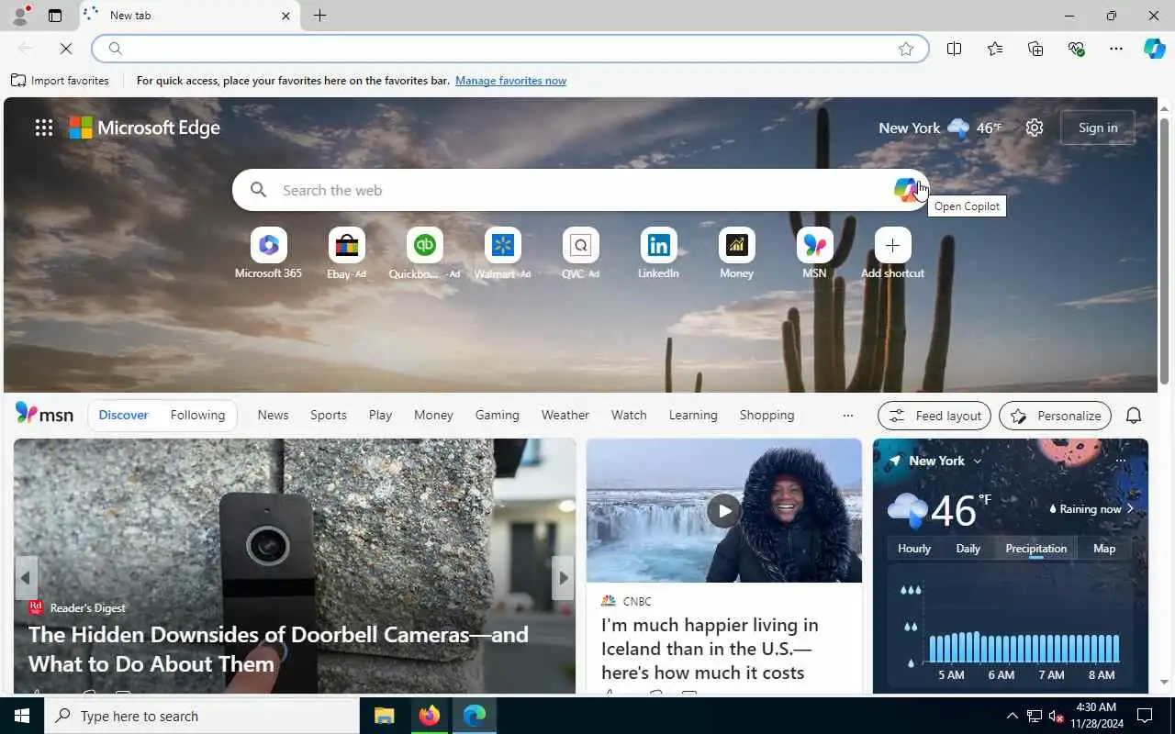Select the Hourly weather tab
The height and width of the screenshot is (734, 1175).
pyautogui.click(x=914, y=548)
